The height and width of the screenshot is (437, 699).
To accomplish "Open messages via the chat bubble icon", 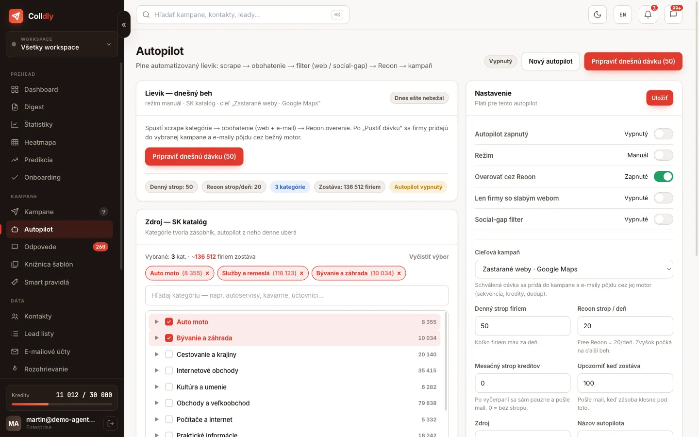I will (673, 15).
